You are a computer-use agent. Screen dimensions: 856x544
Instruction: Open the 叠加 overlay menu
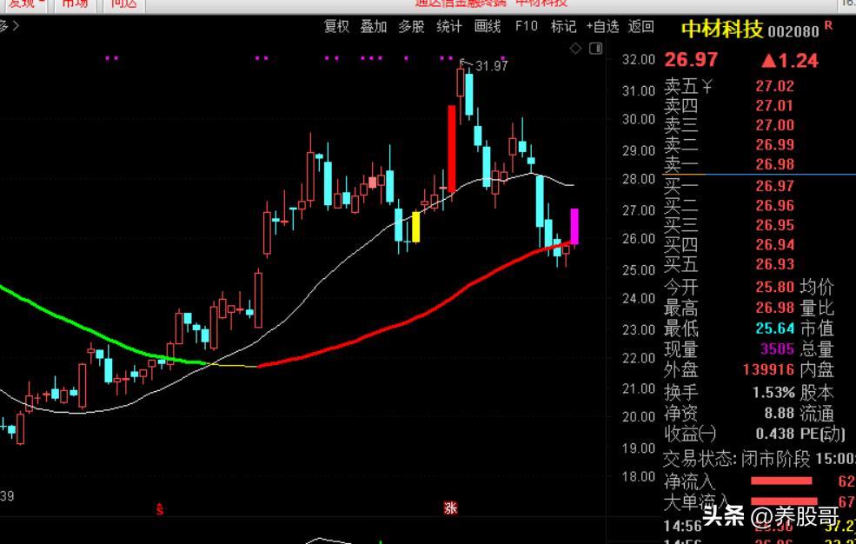point(374,26)
